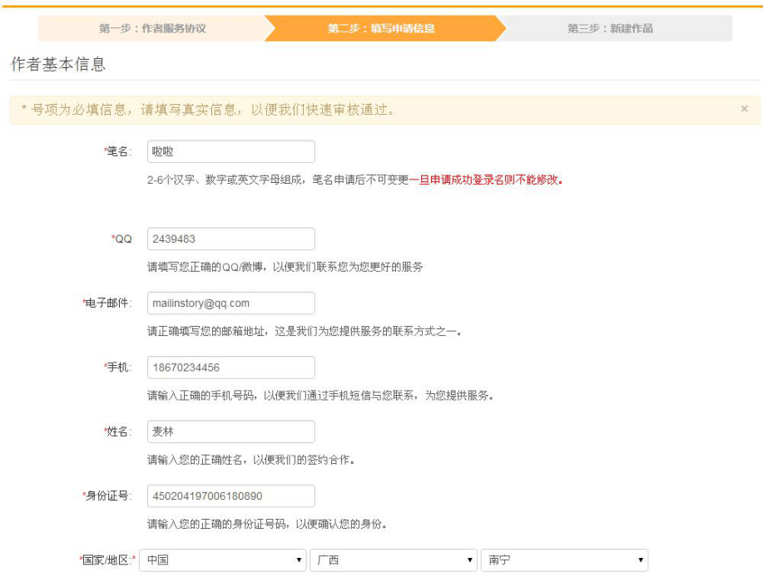
Task: Click the red login-name warning text
Action: click(486, 180)
